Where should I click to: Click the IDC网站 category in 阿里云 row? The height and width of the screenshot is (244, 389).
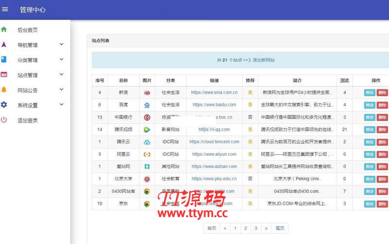click(171, 154)
